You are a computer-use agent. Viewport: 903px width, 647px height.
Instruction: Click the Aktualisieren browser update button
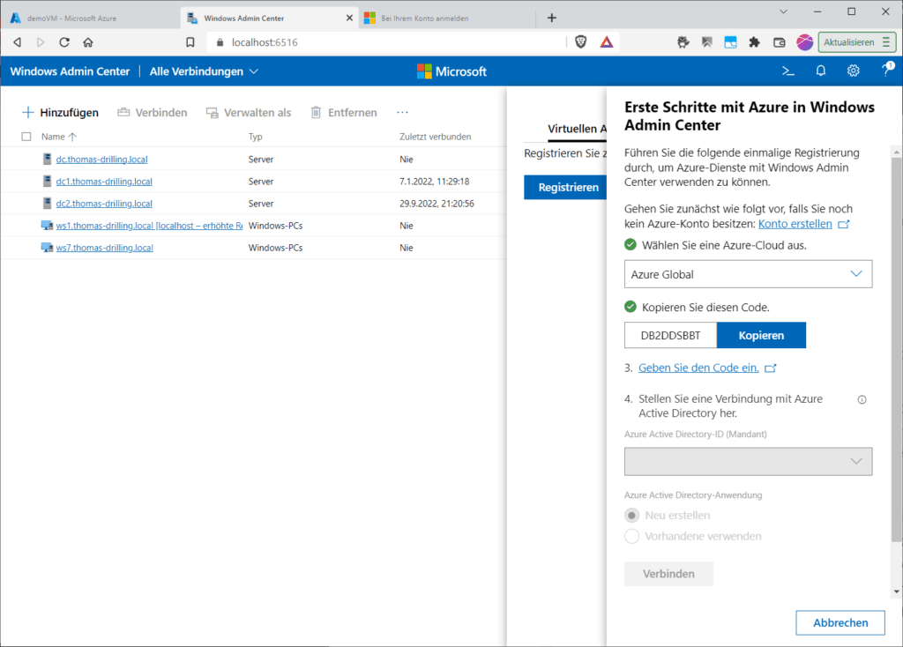[x=857, y=42]
